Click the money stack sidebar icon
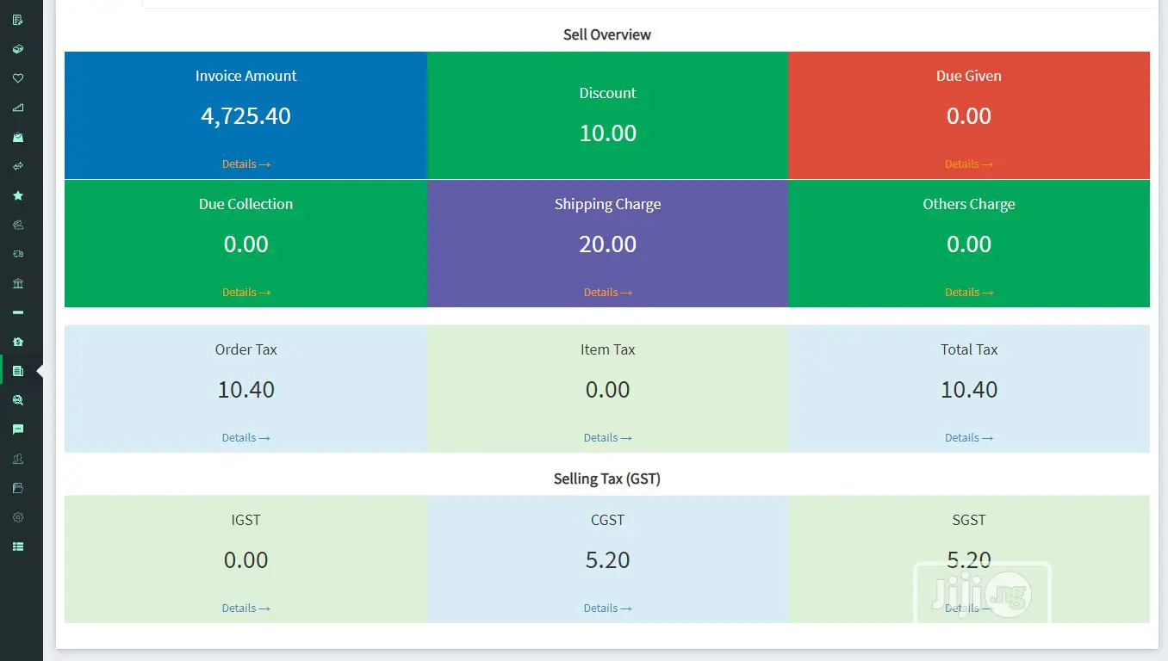 [18, 49]
